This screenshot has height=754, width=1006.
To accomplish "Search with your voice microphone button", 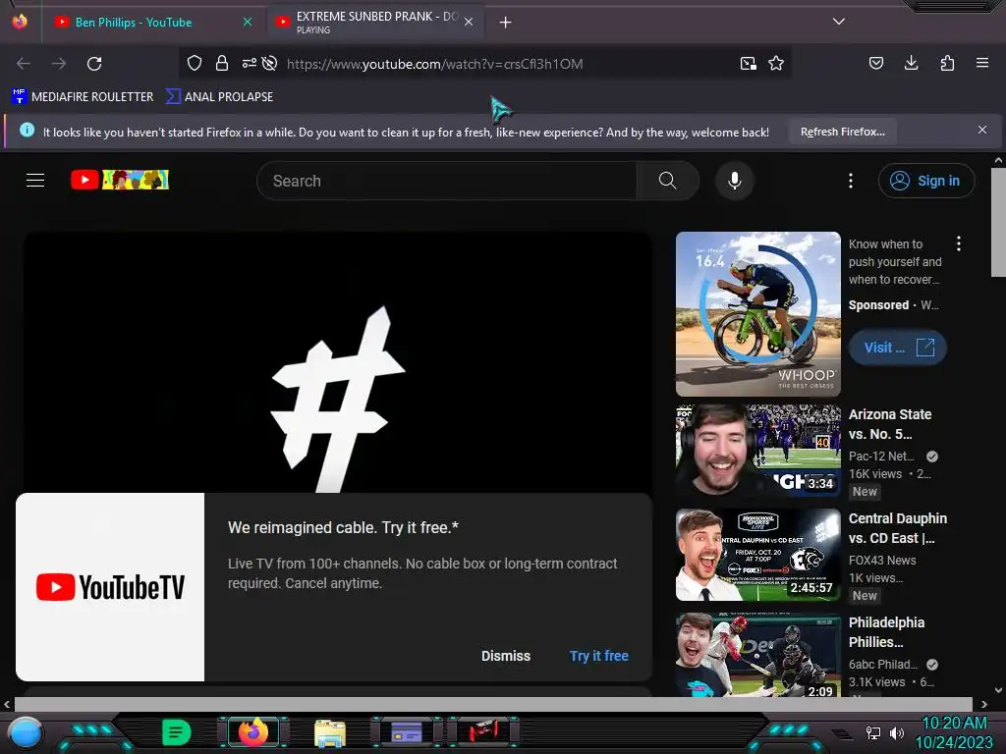I will tap(735, 181).
